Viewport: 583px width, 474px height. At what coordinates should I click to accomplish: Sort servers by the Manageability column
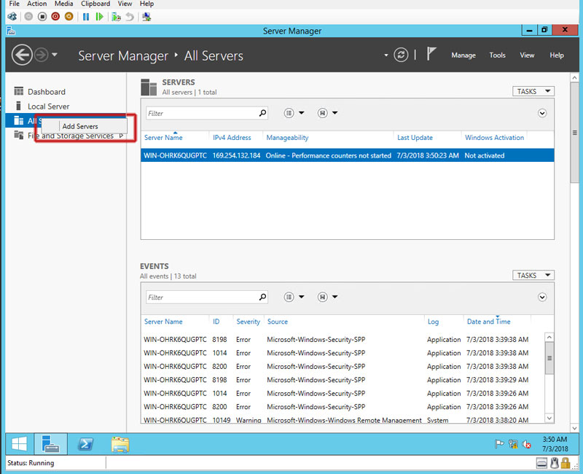click(x=287, y=138)
